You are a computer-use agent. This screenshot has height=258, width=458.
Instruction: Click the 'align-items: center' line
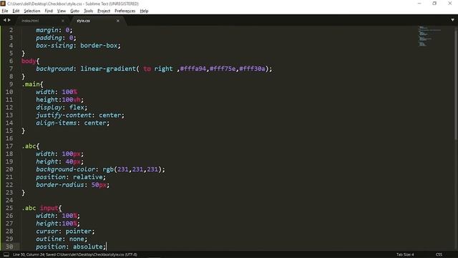pyautogui.click(x=73, y=123)
